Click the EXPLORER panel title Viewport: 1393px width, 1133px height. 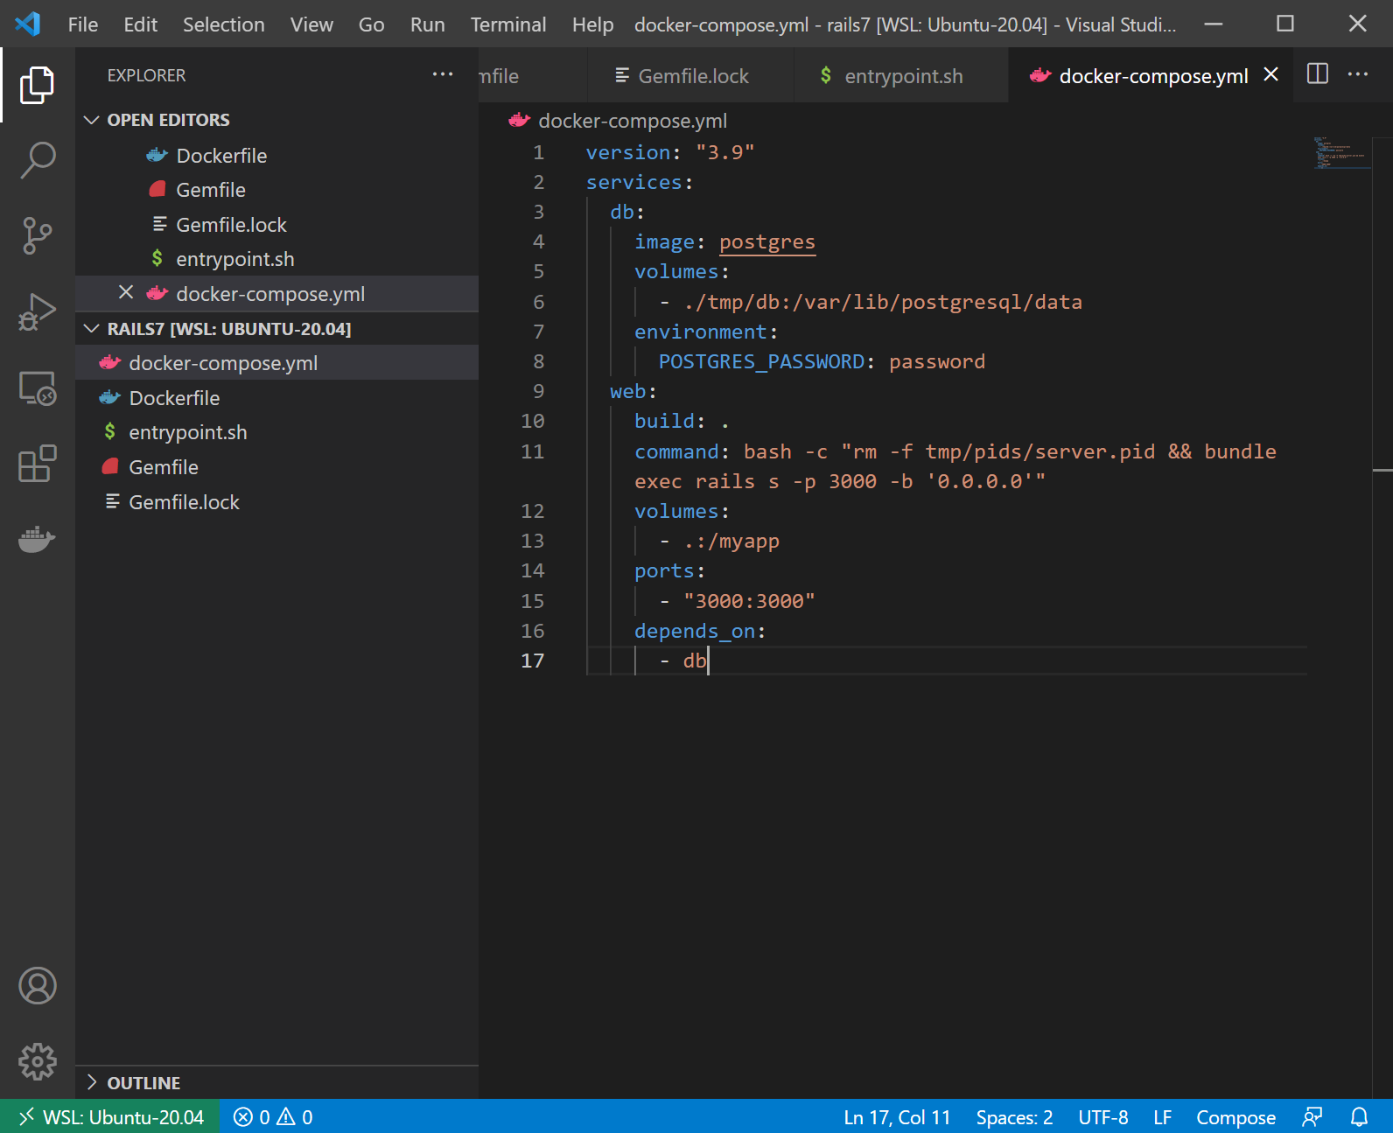146,75
